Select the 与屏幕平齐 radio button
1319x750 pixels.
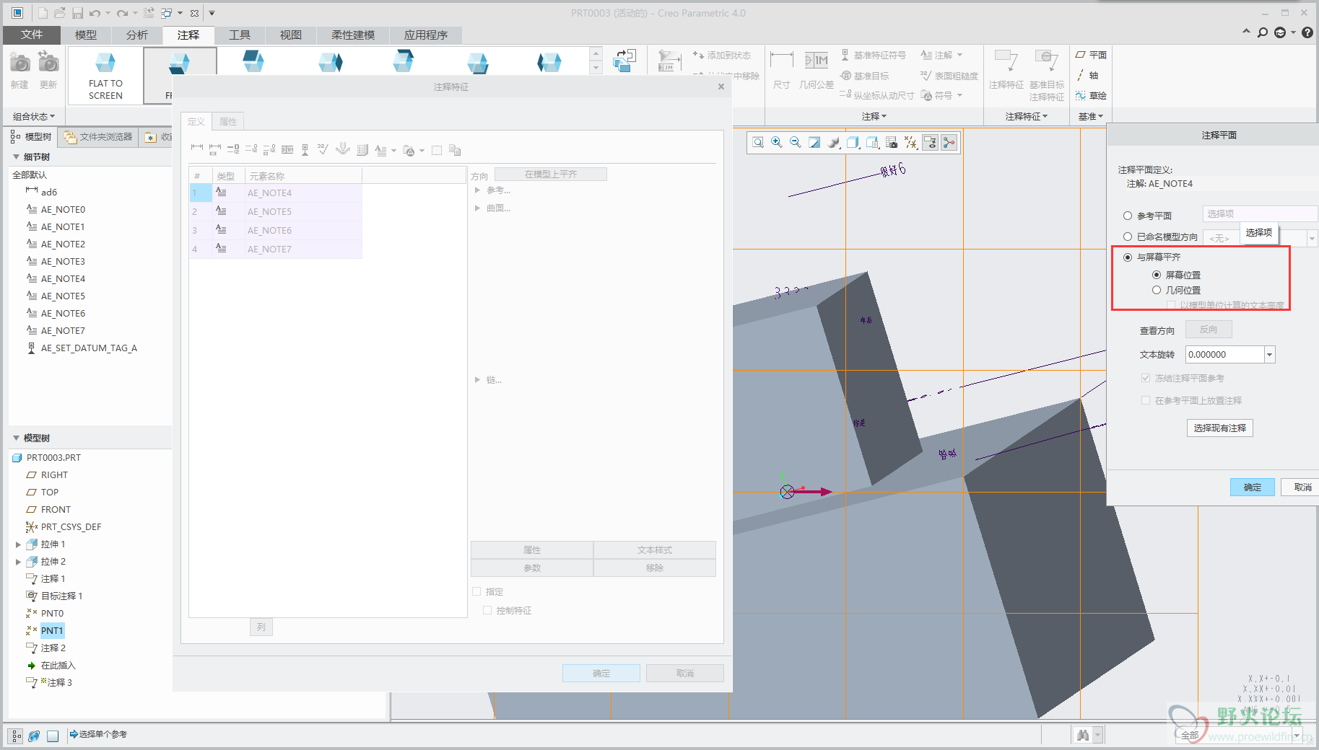click(1128, 257)
